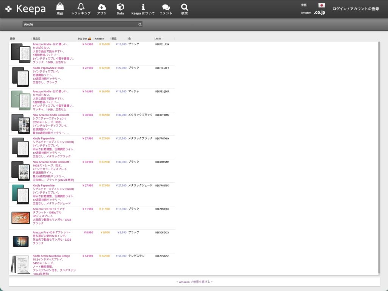This screenshot has width=388, height=291.
Task: Click the Amazon で検索を続ける link
Action: (194, 282)
